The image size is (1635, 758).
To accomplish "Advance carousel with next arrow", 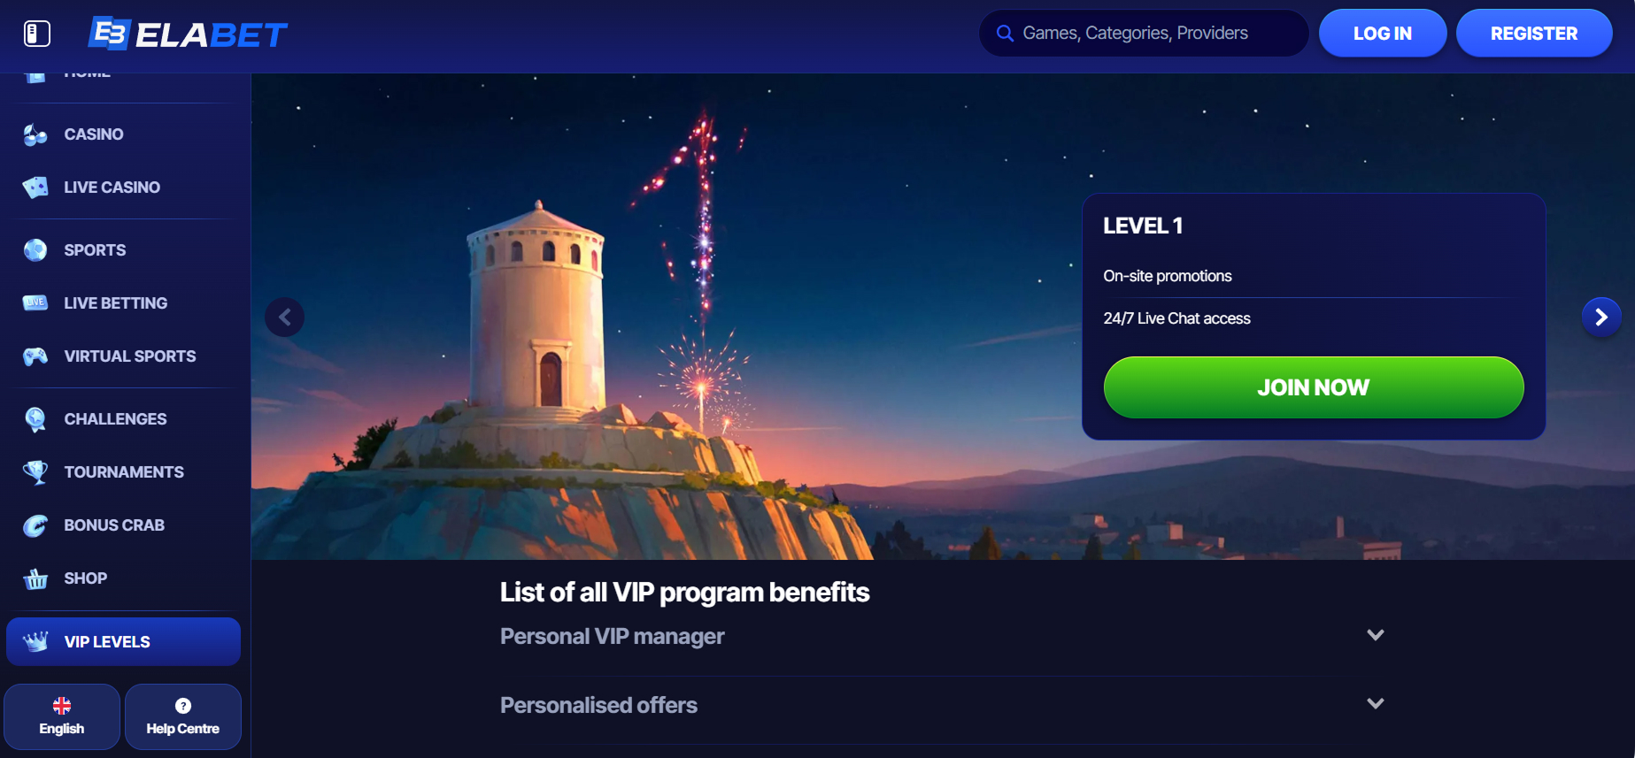I will coord(1601,317).
